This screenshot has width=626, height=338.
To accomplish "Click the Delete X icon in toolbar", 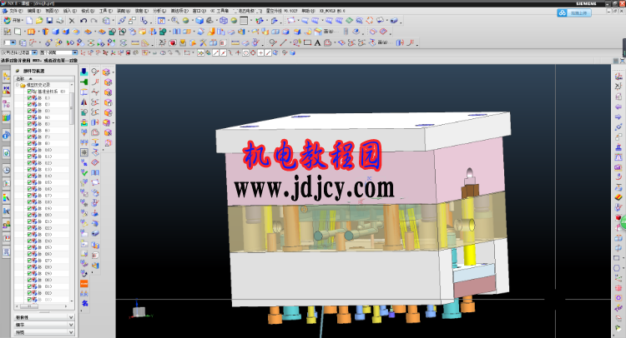I will click(x=71, y=20).
